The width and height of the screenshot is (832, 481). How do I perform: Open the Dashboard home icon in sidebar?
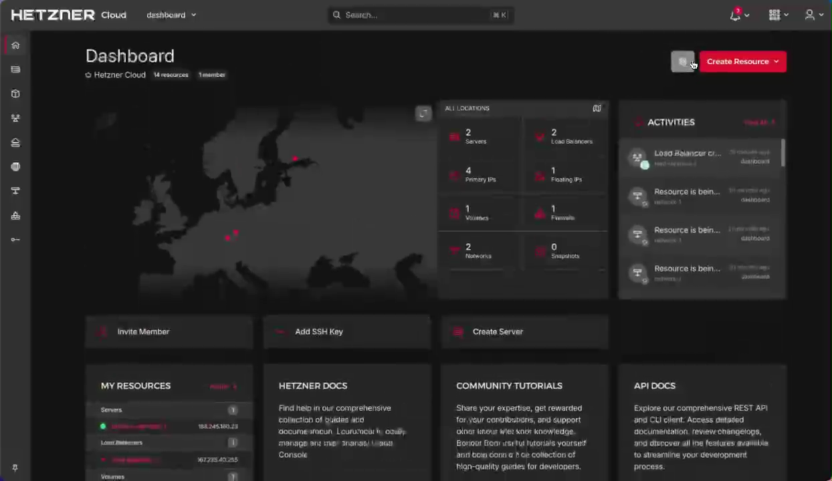15,45
